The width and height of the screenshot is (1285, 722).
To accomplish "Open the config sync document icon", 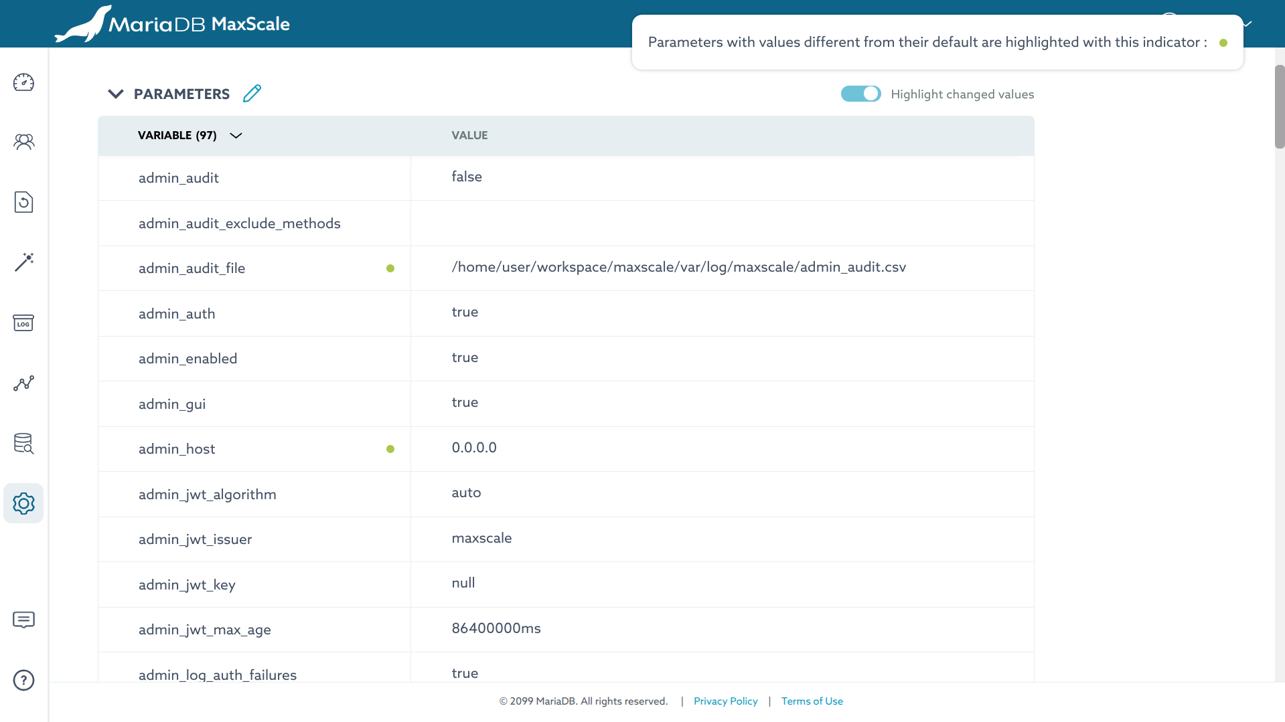I will tap(23, 202).
